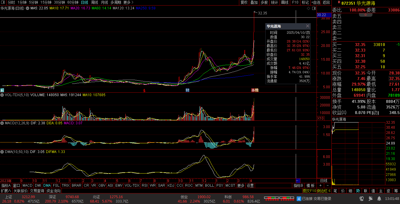Open F10 company information

click(x=295, y=2)
